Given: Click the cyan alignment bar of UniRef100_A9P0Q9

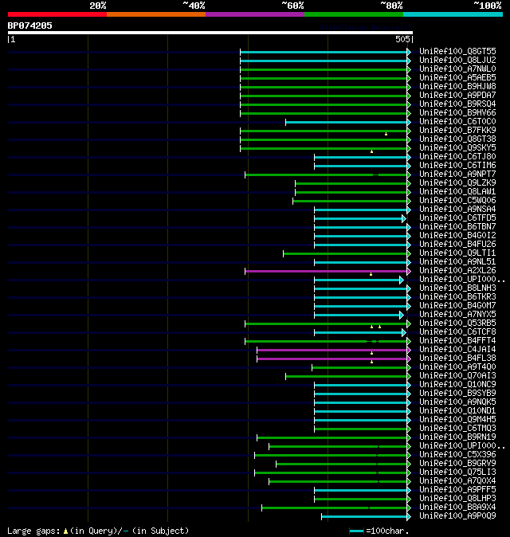Looking at the screenshot, I should pos(364,517).
